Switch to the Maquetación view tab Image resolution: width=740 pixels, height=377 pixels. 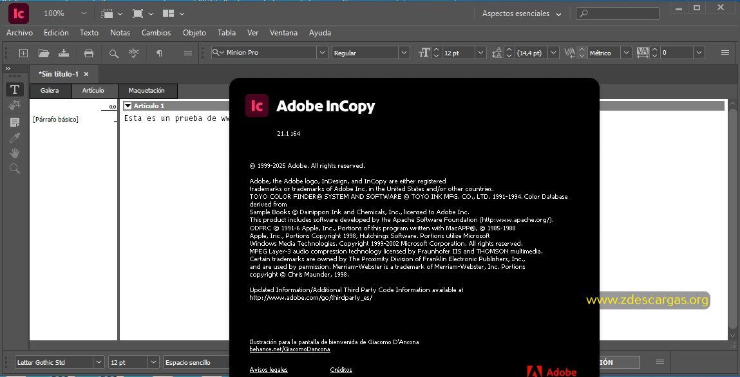tap(147, 91)
